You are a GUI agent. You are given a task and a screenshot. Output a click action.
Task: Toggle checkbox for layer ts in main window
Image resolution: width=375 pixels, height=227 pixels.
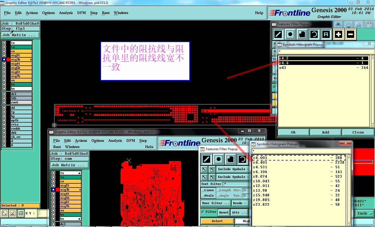coord(4,47)
